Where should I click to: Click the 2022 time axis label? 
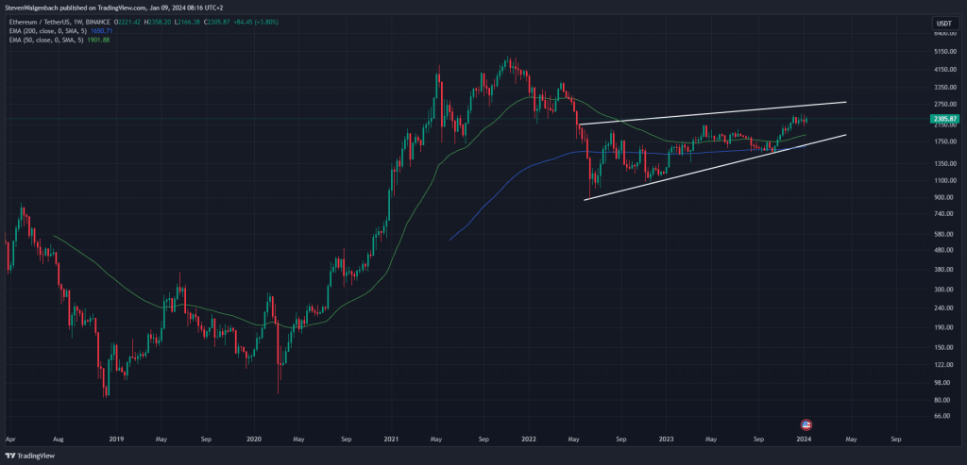tap(529, 440)
